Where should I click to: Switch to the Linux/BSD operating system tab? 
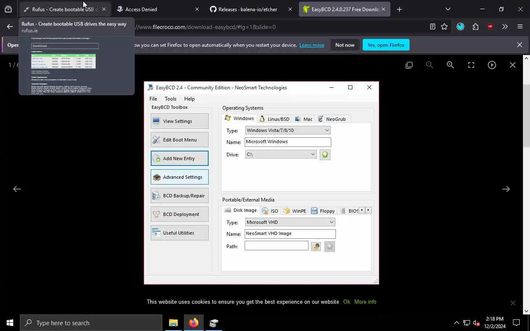click(x=274, y=119)
